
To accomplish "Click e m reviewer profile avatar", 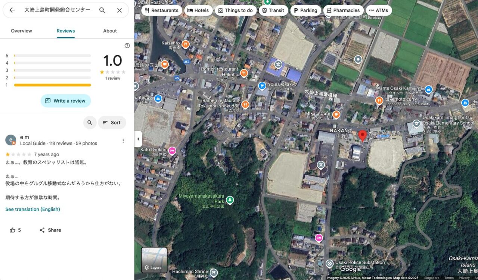I will [x=10, y=140].
